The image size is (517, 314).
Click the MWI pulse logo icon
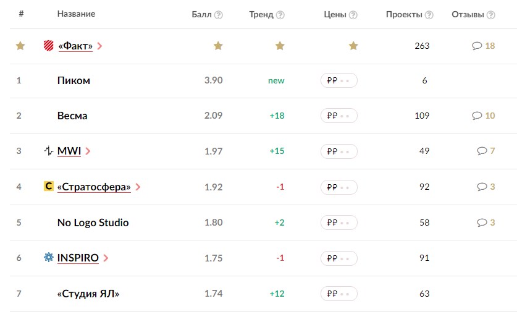48,151
